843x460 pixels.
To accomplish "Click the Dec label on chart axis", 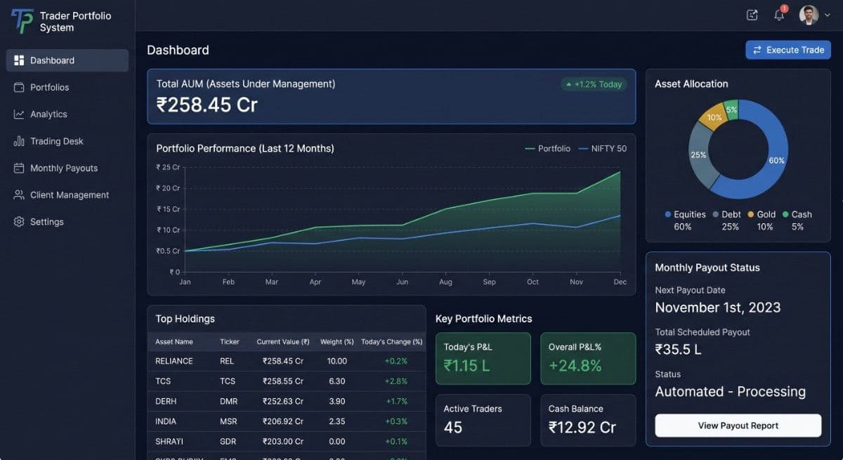I will click(x=620, y=282).
